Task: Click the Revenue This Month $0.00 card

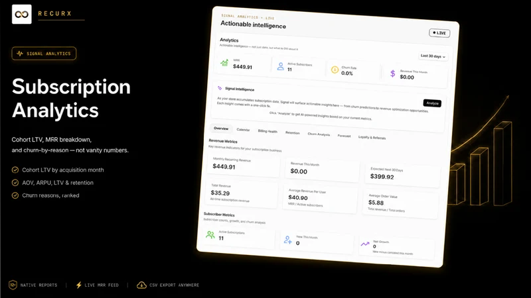Action: (x=322, y=169)
